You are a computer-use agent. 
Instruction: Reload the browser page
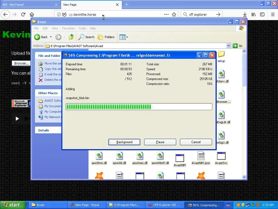(23, 14)
